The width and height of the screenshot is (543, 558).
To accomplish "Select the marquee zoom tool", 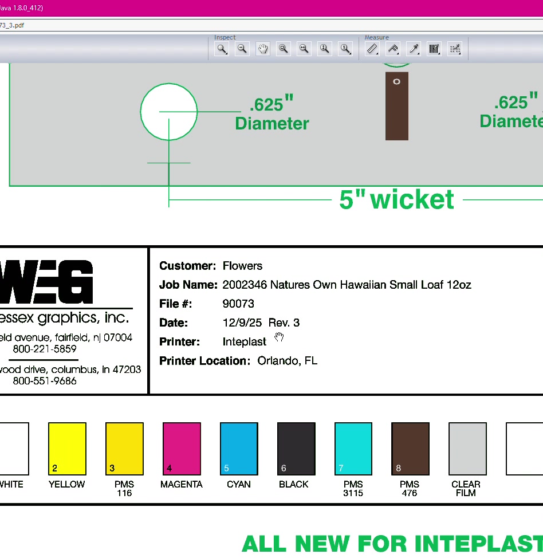I will [x=283, y=49].
